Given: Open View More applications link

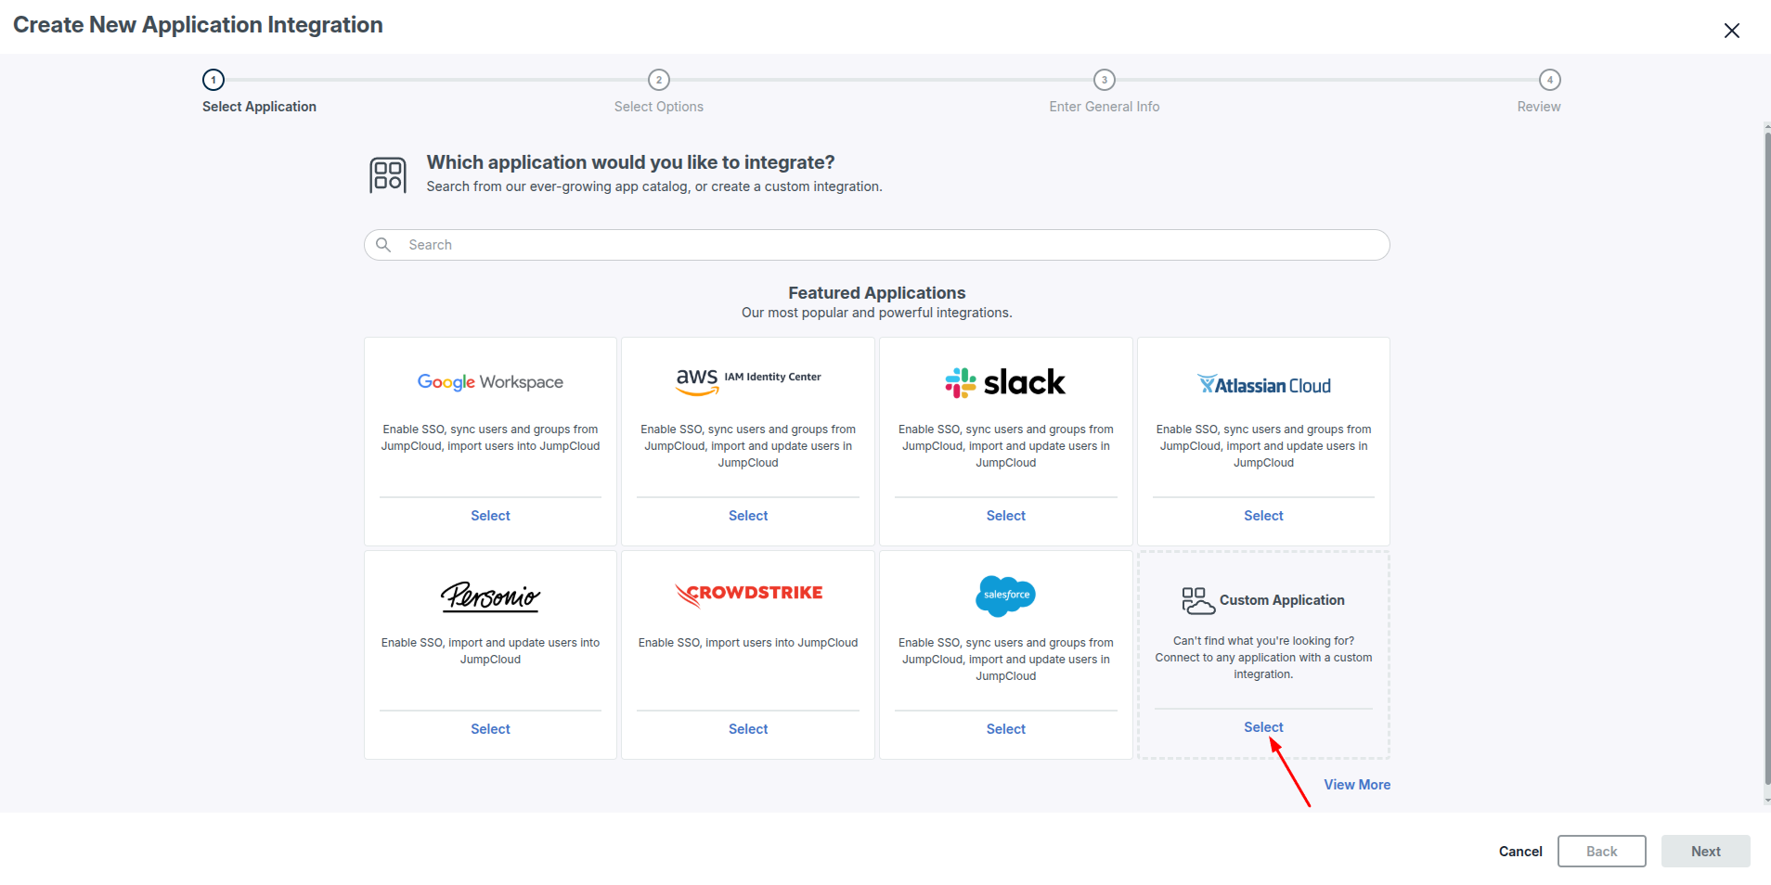Looking at the screenshot, I should (x=1357, y=785).
